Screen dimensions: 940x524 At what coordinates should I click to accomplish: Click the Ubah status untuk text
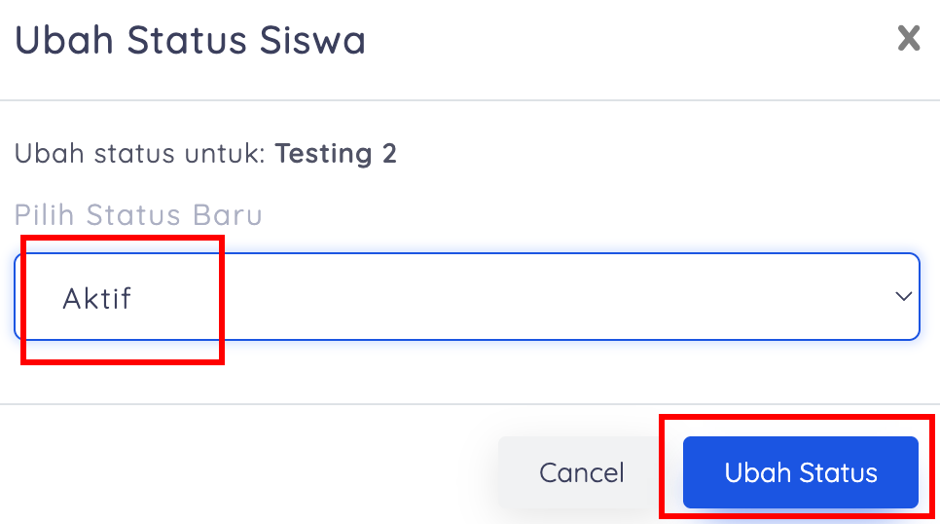pos(139,154)
